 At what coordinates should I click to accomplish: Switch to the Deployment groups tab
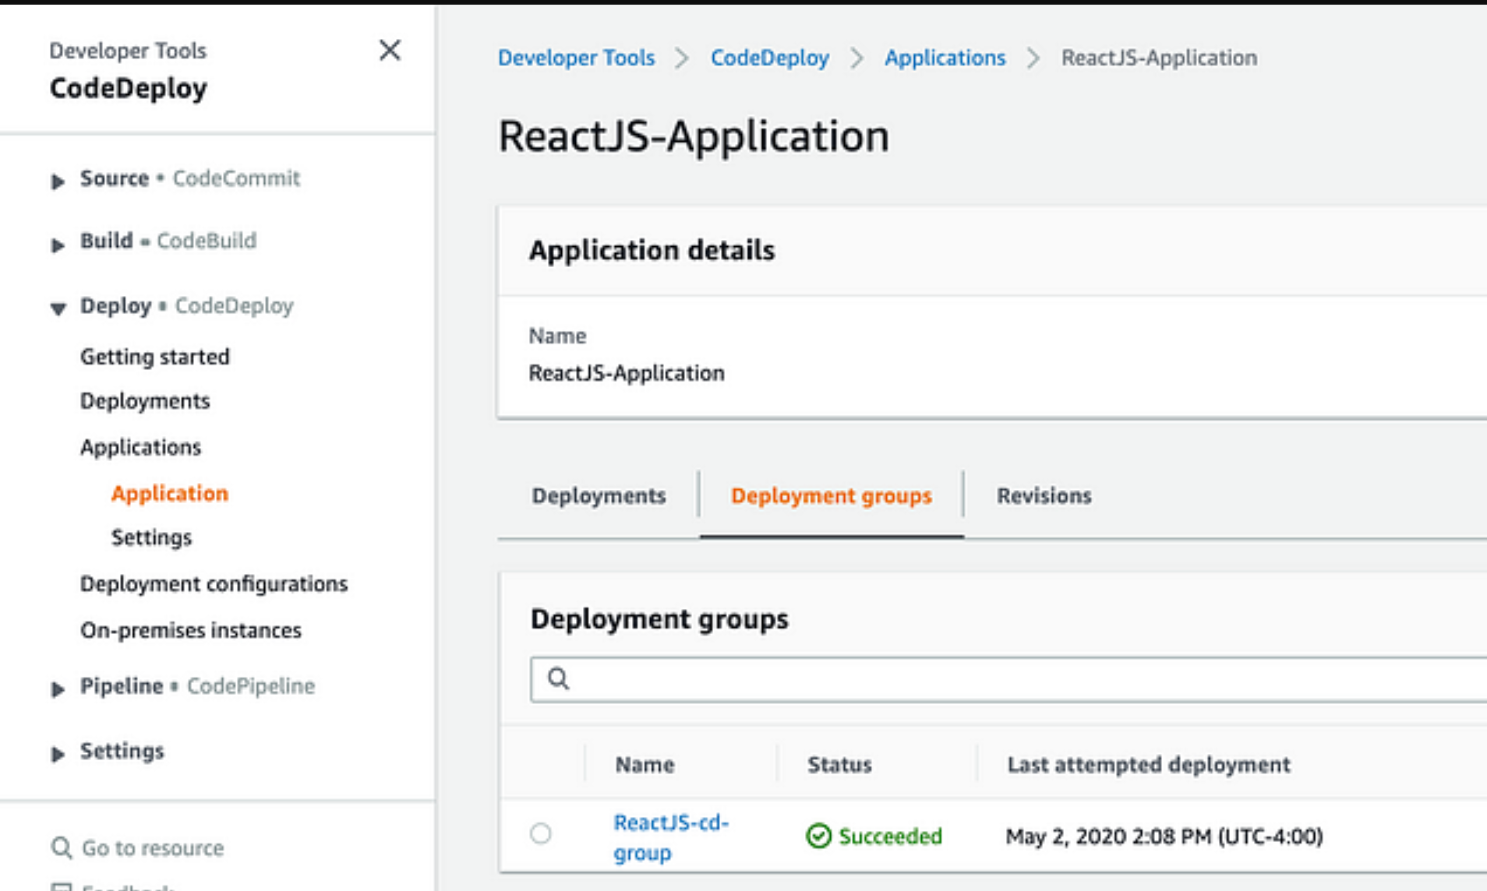(x=832, y=496)
